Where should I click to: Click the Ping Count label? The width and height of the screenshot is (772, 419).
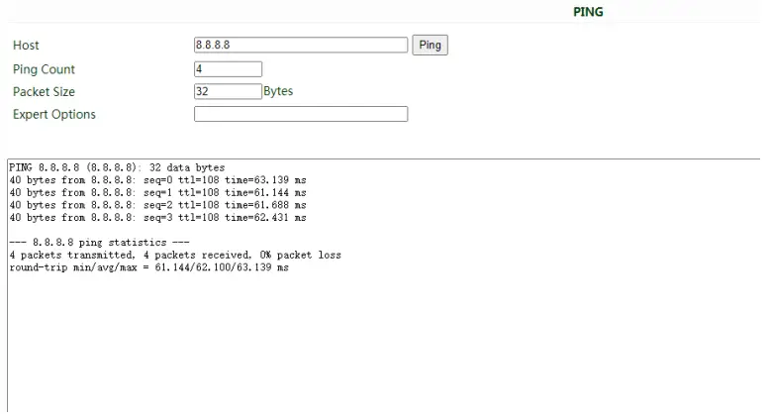pyautogui.click(x=44, y=69)
